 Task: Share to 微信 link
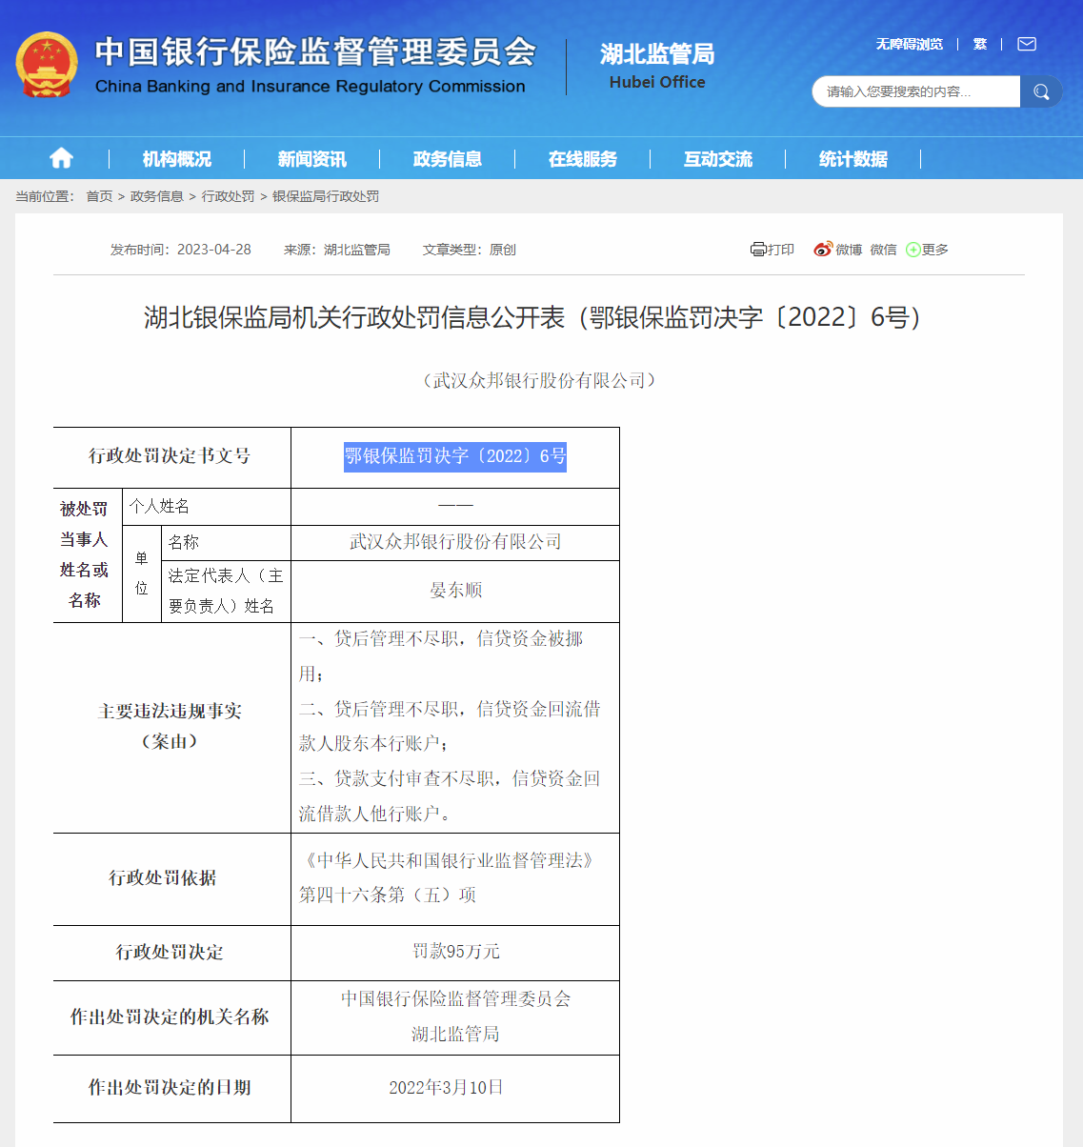point(883,250)
